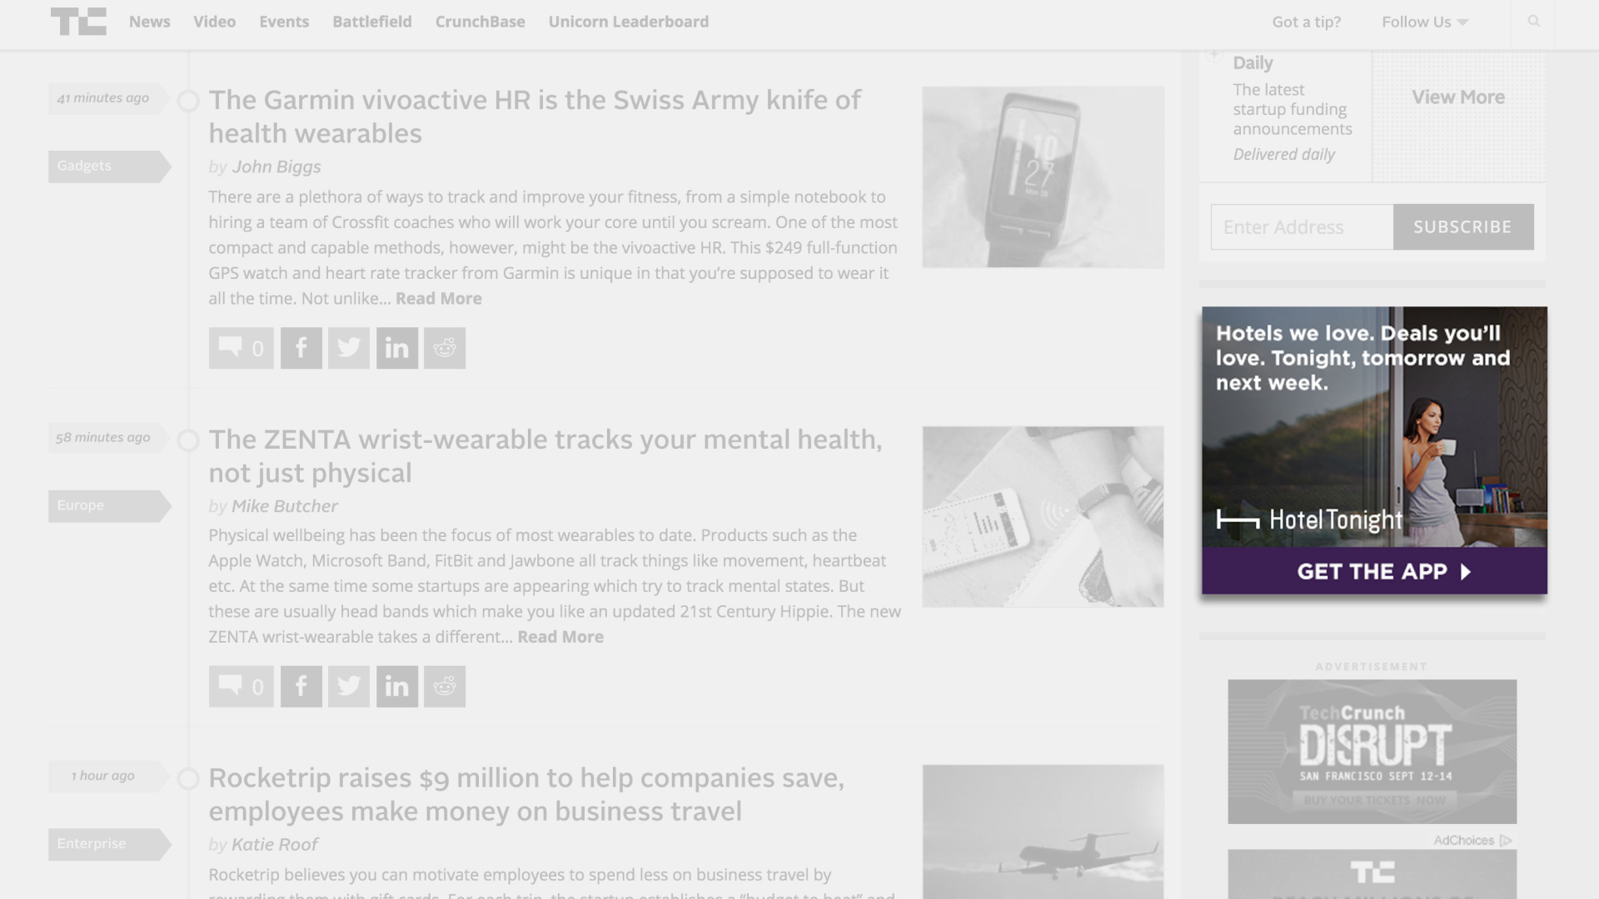This screenshot has width=1599, height=899.
Task: Click the SUBSCRIBE button
Action: (1463, 227)
